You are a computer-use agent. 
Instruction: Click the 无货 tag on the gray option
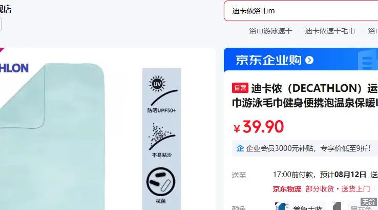click(x=369, y=202)
